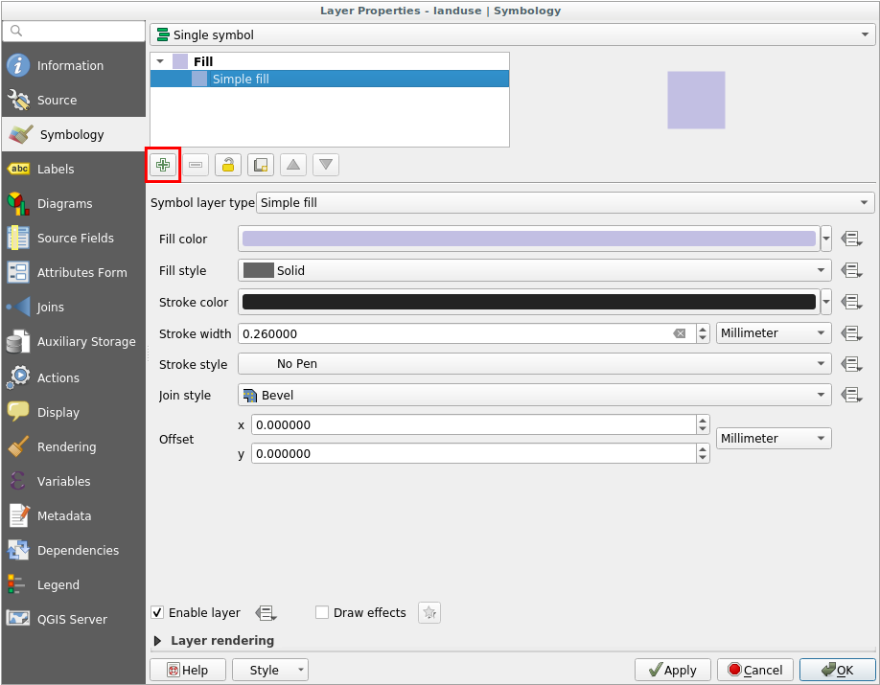Lock the symbol layer color
The height and width of the screenshot is (685, 880).
point(227,165)
